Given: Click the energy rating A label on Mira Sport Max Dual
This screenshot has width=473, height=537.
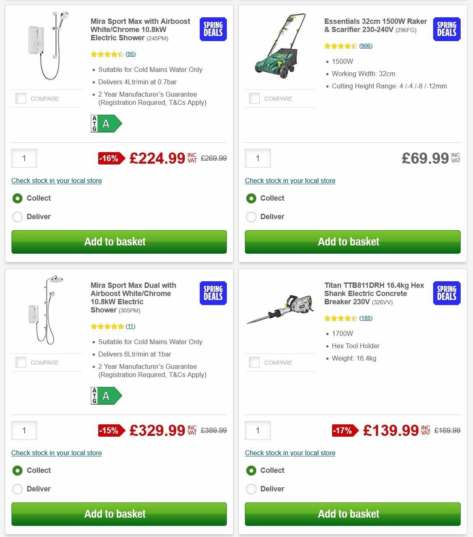Looking at the screenshot, I should click(106, 396).
